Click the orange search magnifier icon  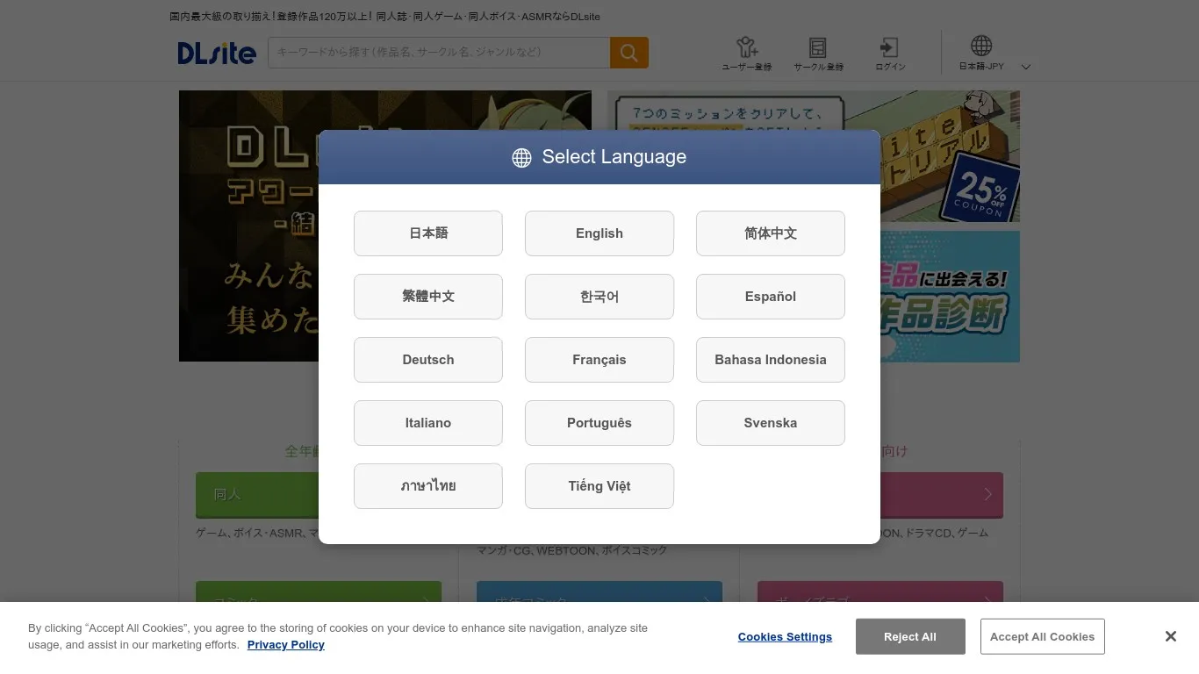pyautogui.click(x=628, y=53)
